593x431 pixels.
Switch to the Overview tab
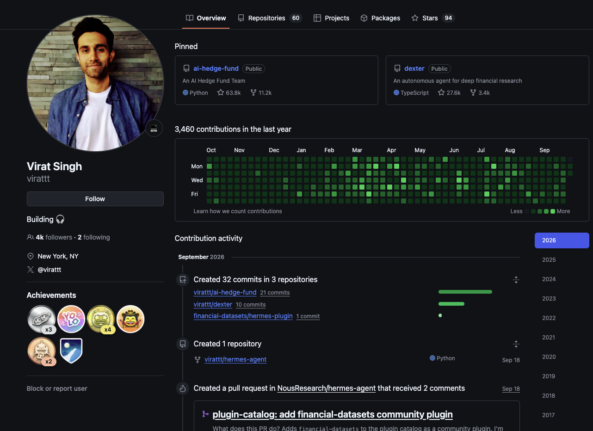(206, 18)
